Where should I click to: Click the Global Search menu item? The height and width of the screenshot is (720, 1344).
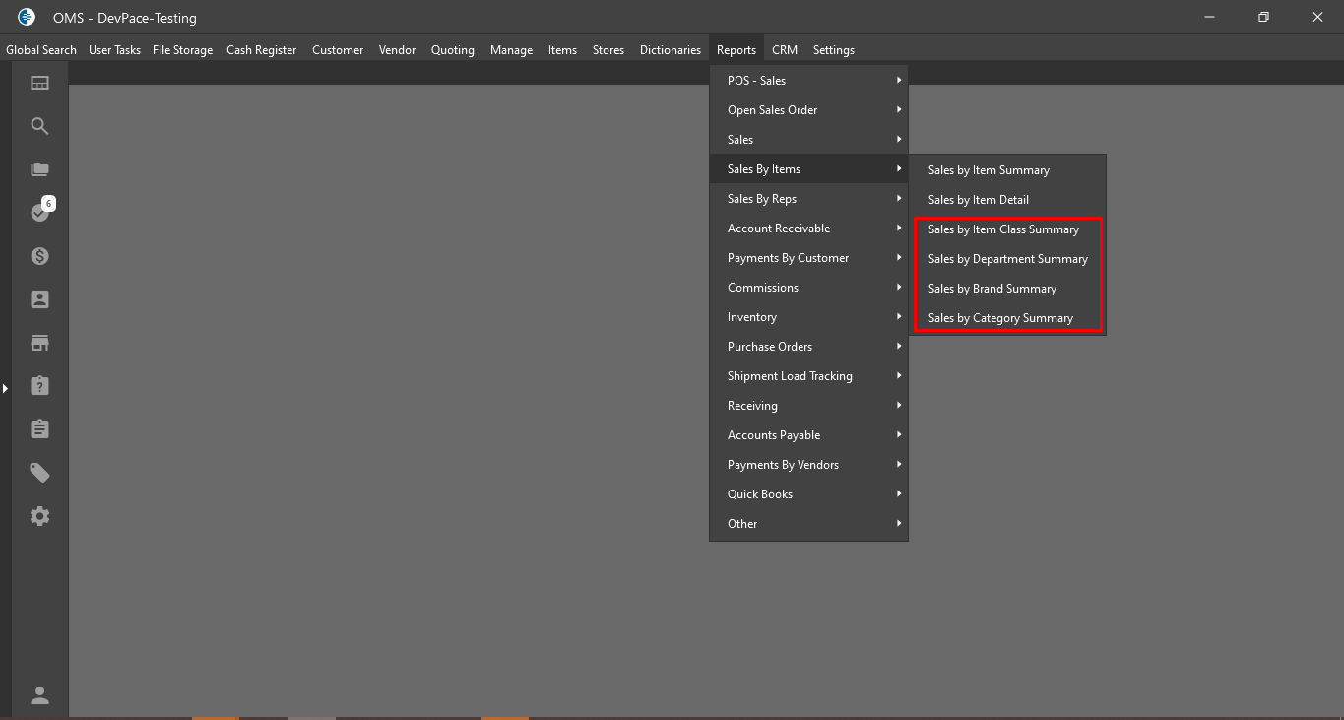[41, 50]
